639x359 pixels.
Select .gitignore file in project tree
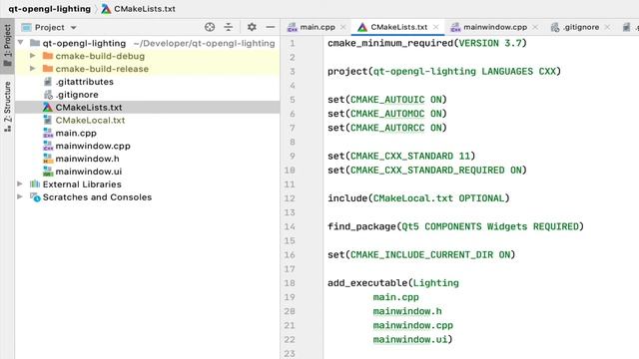pyautogui.click(x=77, y=95)
